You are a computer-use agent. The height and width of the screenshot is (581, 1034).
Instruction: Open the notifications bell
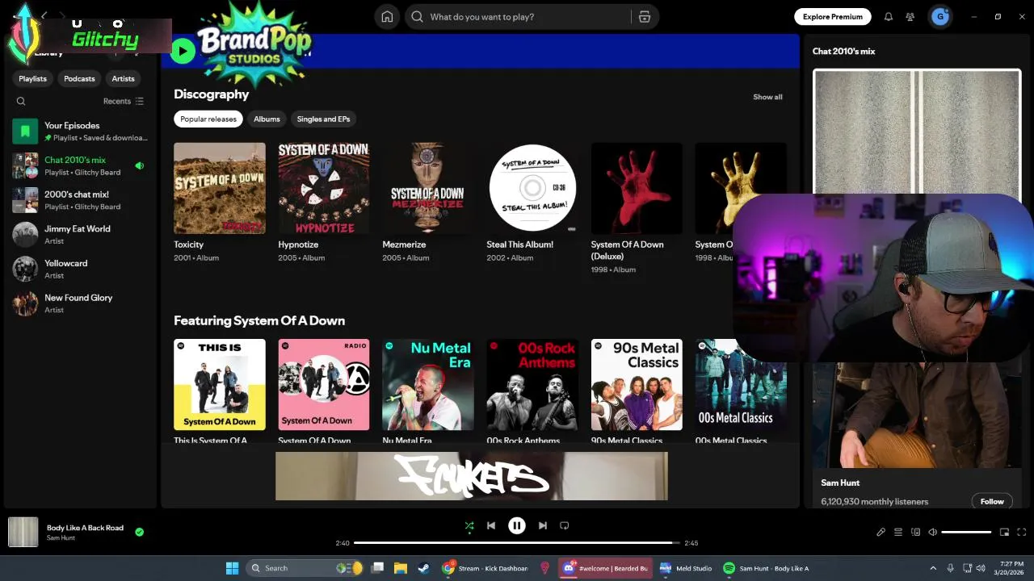coord(888,17)
